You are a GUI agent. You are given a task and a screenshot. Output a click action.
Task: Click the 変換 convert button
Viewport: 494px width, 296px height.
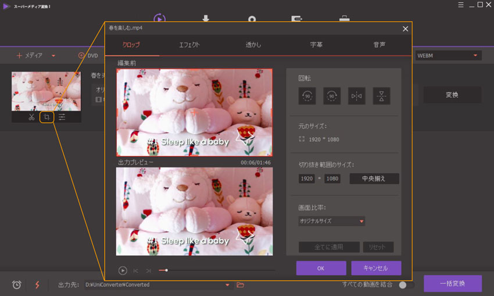[x=452, y=95]
